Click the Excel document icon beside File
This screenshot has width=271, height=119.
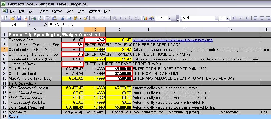[x=5, y=11]
